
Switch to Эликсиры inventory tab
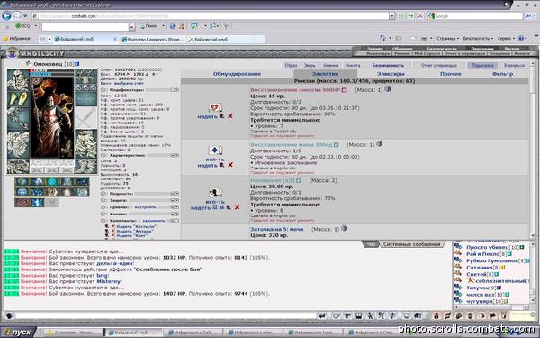[391, 74]
